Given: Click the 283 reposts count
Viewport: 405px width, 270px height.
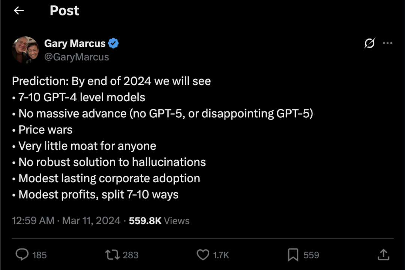Looking at the screenshot, I should [x=130, y=255].
